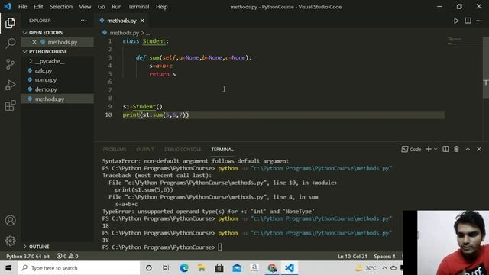Open File Explorer from taskbar
489x275 pixels.
click(202, 268)
